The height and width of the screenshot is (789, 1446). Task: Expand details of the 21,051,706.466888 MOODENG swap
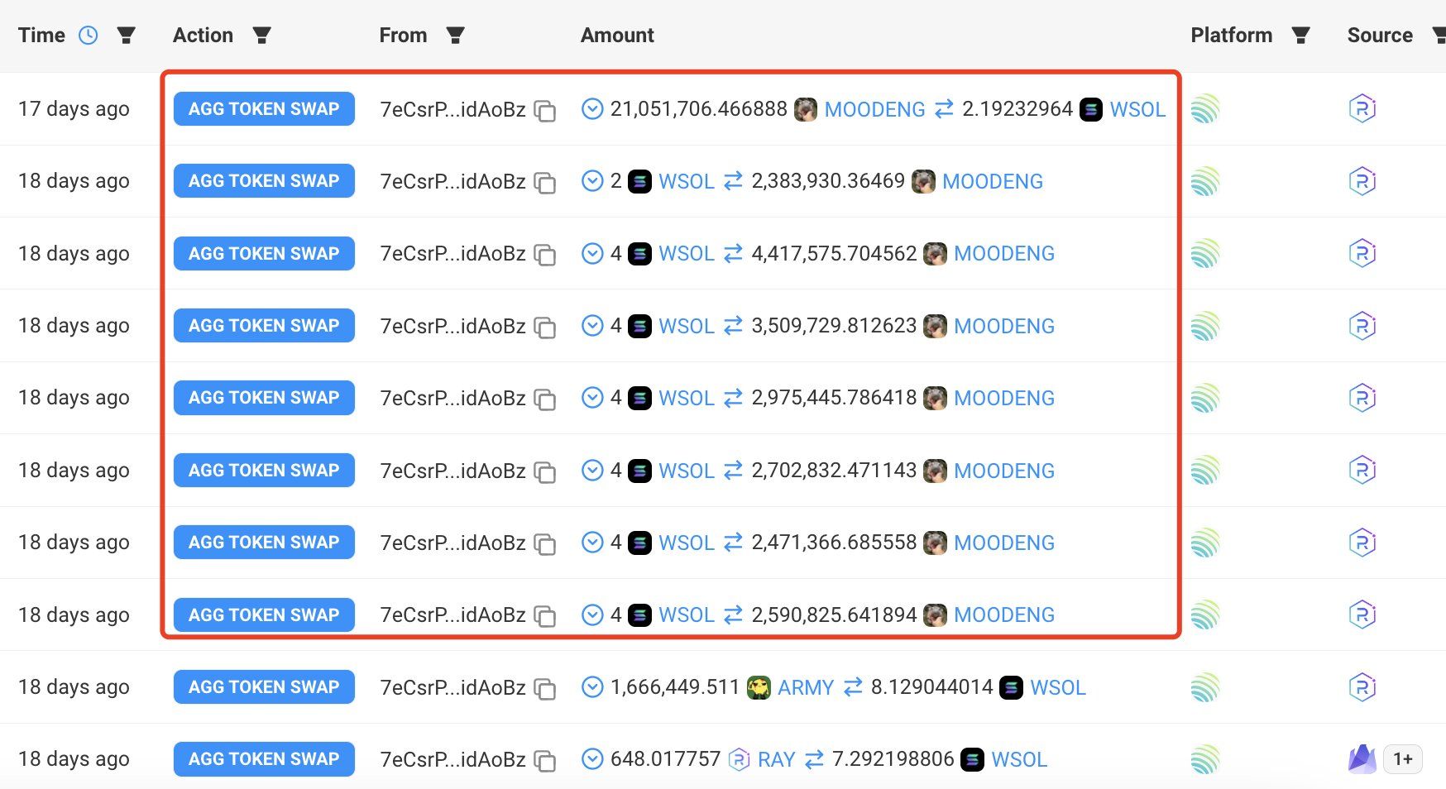click(x=591, y=108)
